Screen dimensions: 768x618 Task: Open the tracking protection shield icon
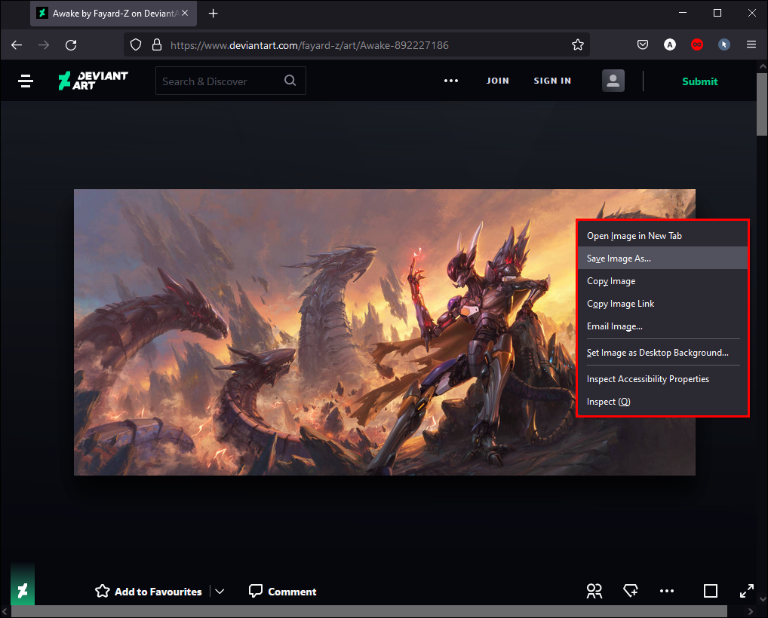point(136,45)
